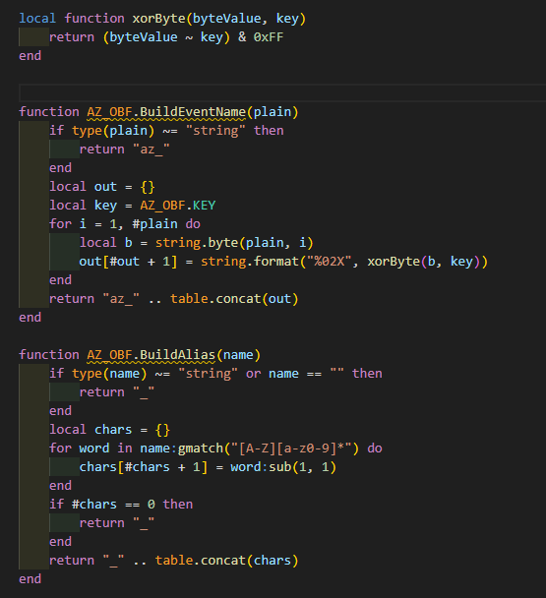This screenshot has width=546, height=598.
Task: Click the "in" keyword of the for word loop
Action: (x=124, y=448)
